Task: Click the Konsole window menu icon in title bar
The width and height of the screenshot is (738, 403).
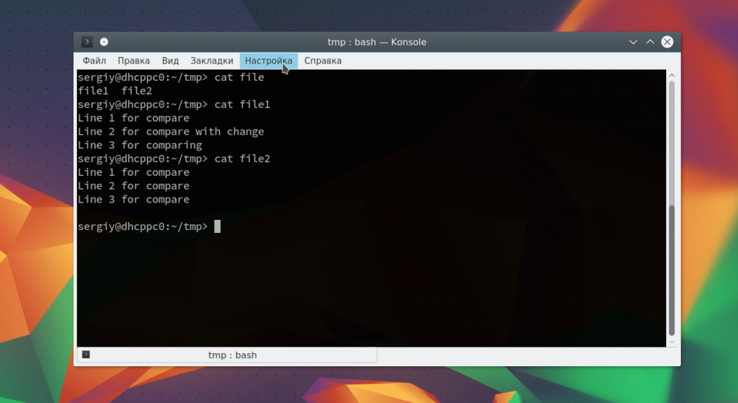Action: pos(87,42)
